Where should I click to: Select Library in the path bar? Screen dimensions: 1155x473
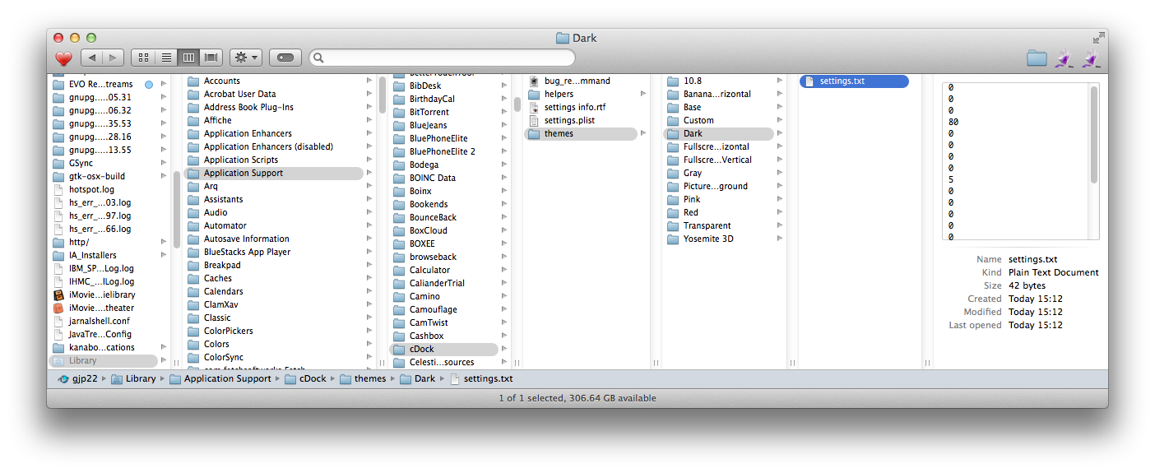point(133,379)
